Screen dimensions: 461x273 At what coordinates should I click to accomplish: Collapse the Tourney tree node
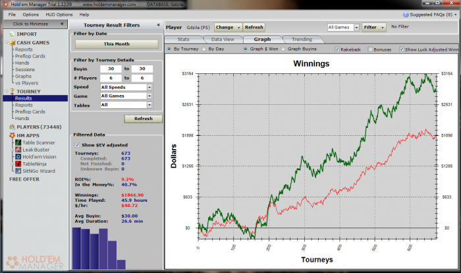click(6, 91)
